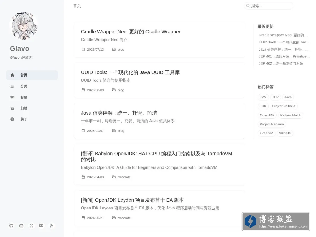Click the Pattern Match tag
The width and height of the screenshot is (316, 237).
291,115
